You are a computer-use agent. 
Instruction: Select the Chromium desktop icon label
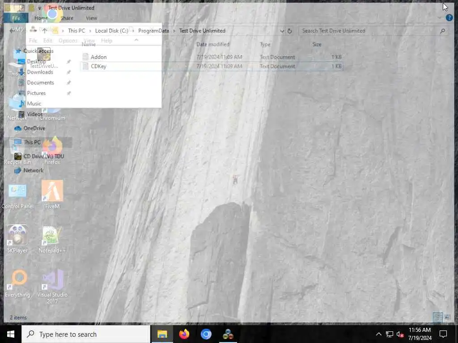[x=52, y=118]
